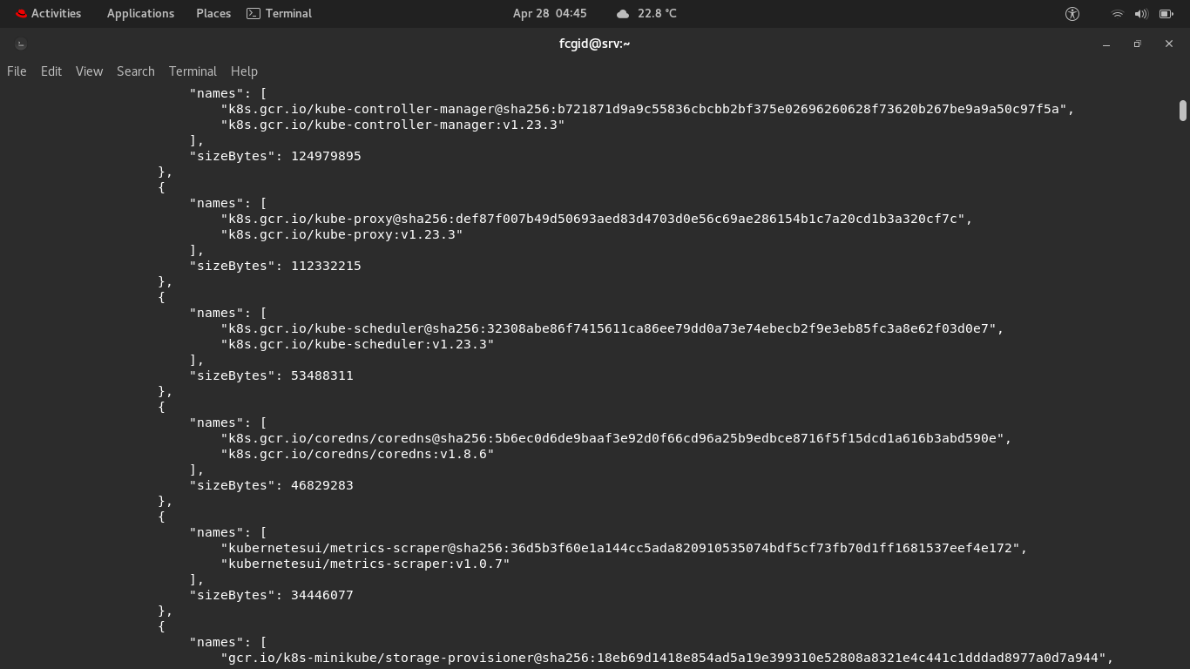
Task: Click the storage-provisioner sha256 digest line
Action: pyautogui.click(x=667, y=658)
